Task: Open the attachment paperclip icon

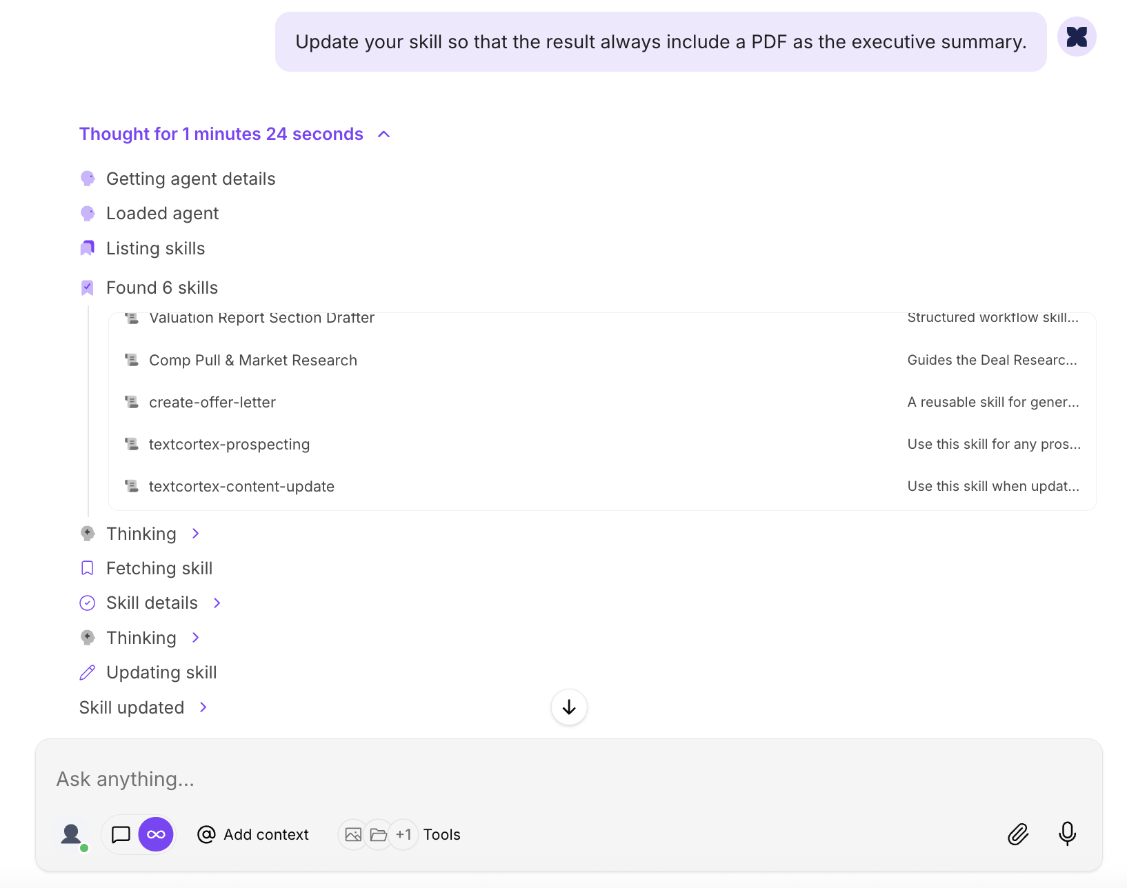Action: (1018, 834)
